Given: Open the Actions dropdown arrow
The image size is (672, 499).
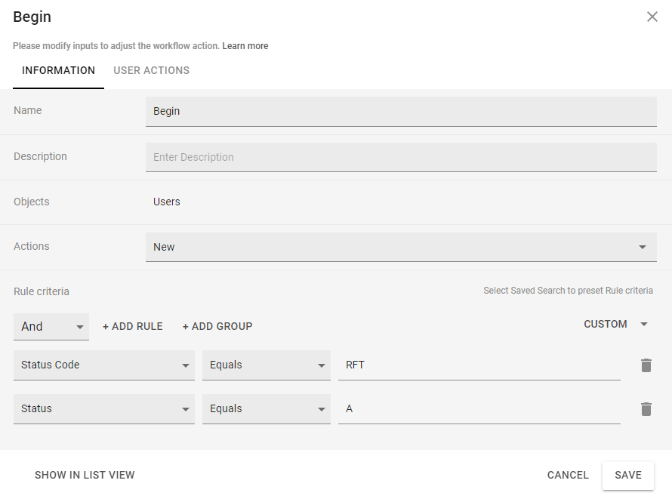Looking at the screenshot, I should click(643, 247).
